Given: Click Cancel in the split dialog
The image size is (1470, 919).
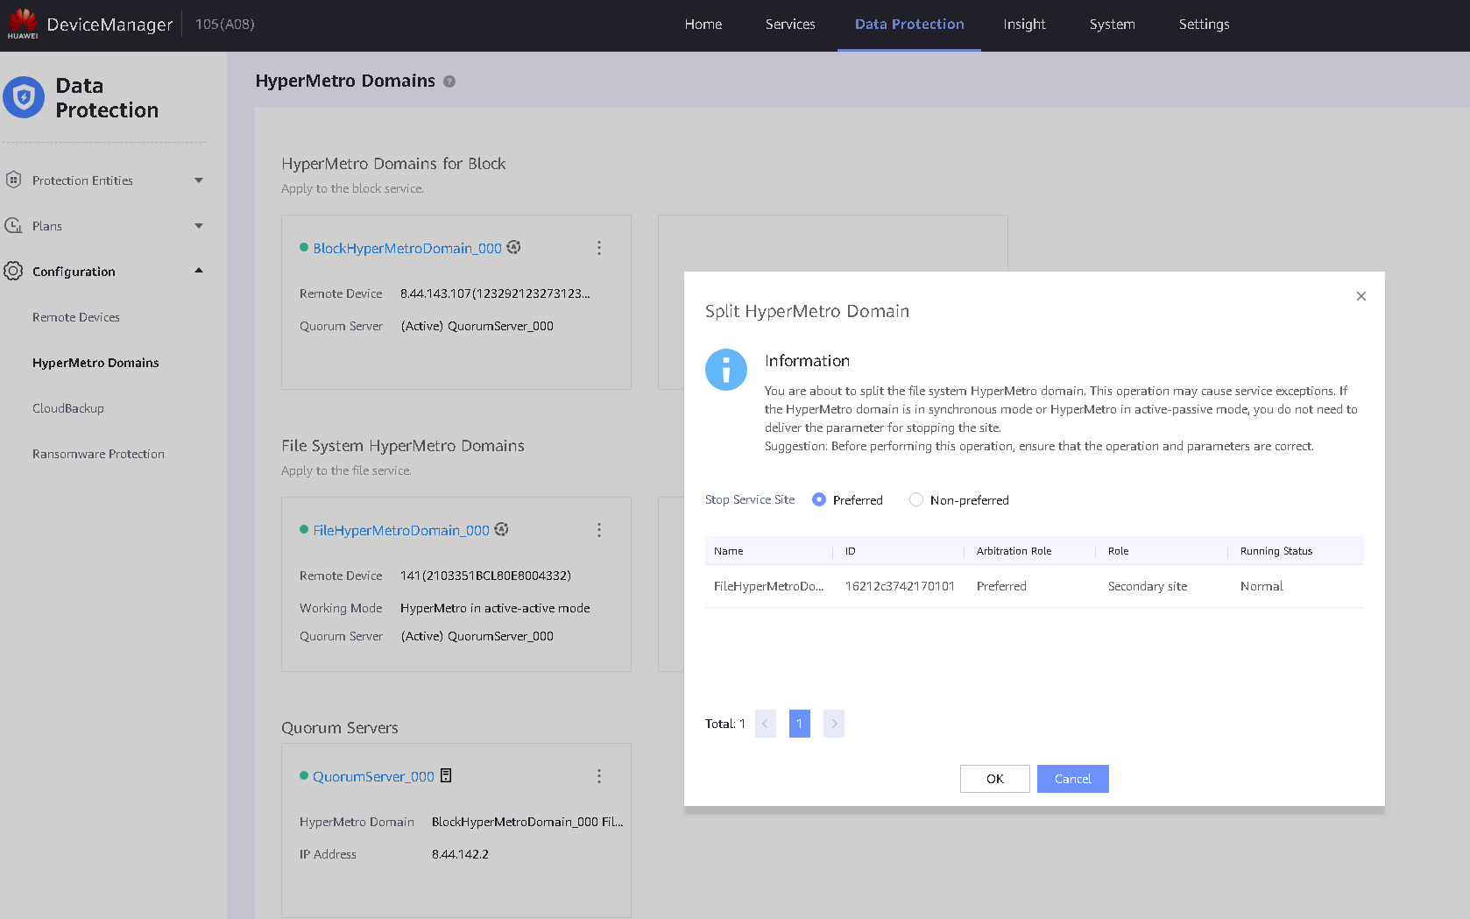Looking at the screenshot, I should 1073,779.
